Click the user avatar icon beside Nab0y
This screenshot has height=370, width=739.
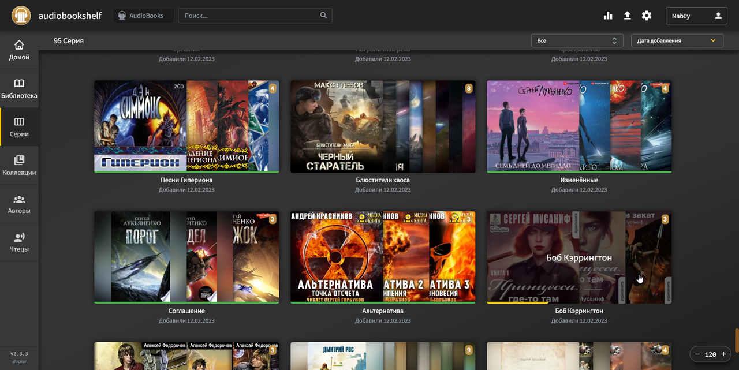(x=718, y=16)
